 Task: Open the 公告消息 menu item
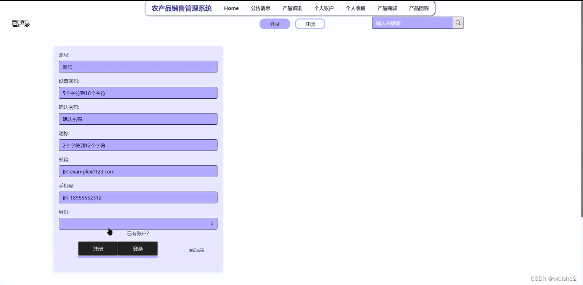(260, 8)
